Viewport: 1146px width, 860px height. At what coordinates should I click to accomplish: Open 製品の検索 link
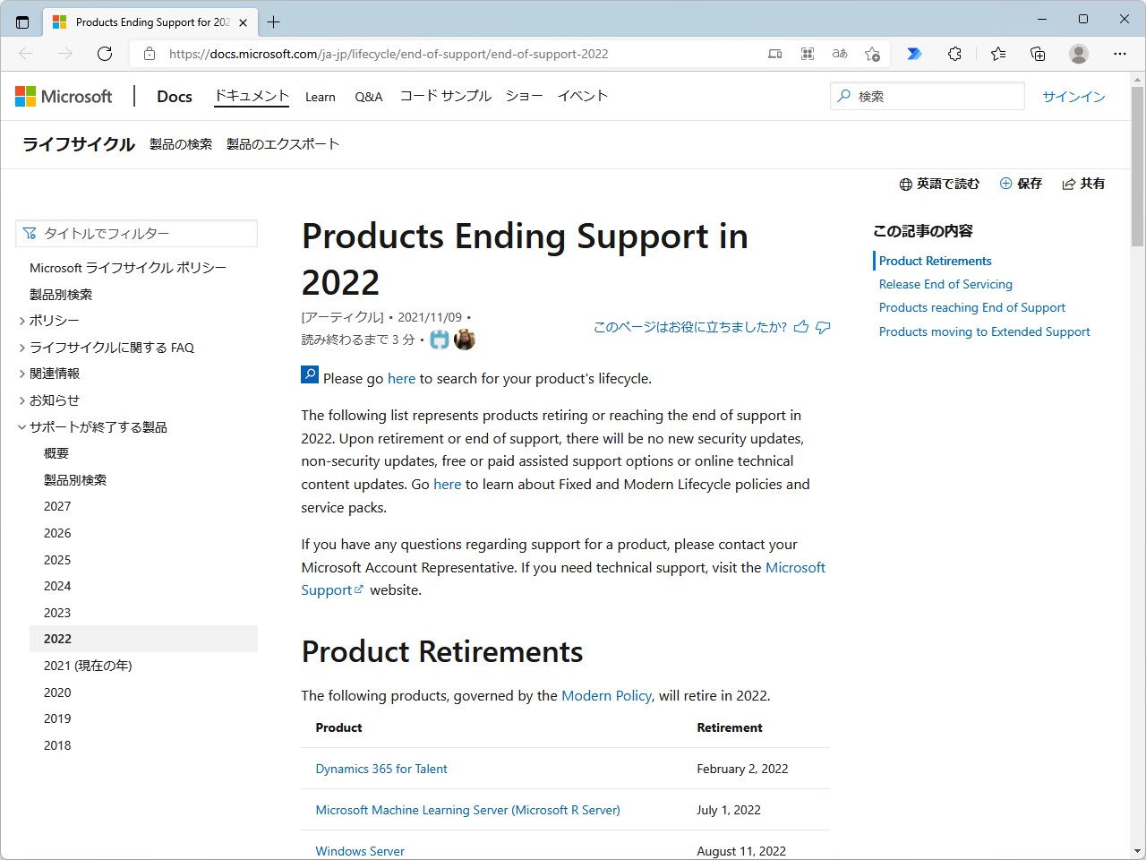pyautogui.click(x=181, y=144)
